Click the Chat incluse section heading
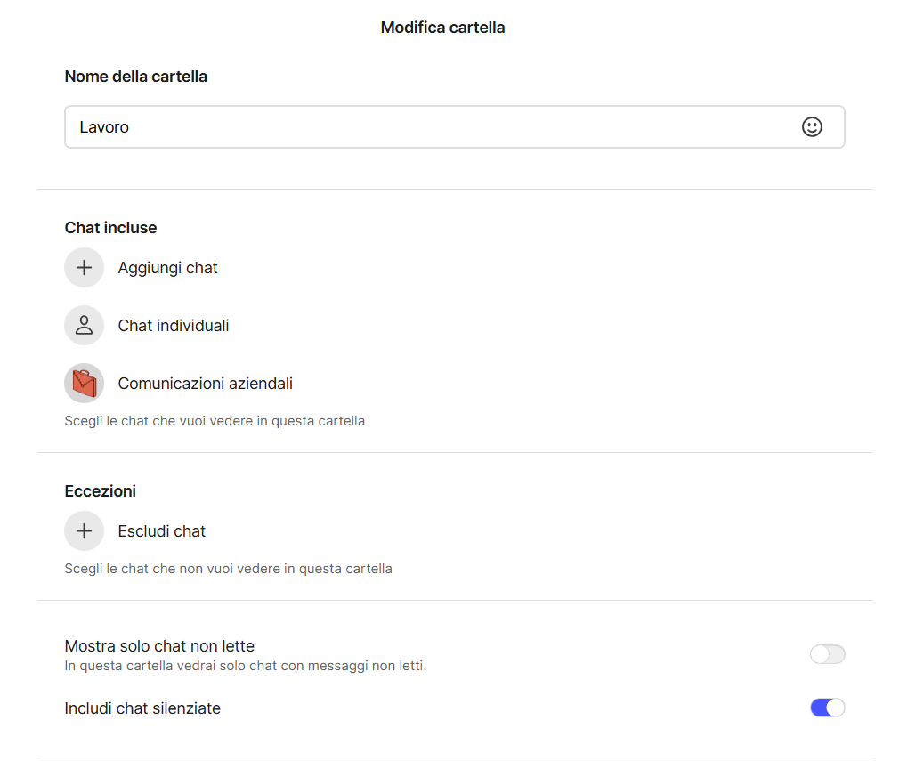Viewport: 899px width, 761px height. point(110,228)
